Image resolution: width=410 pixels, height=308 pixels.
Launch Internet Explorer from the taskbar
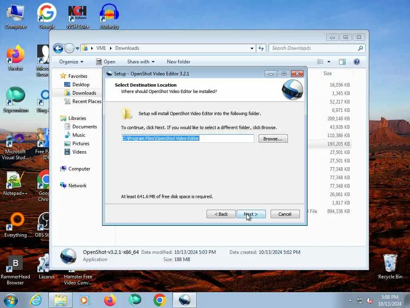coord(36,300)
